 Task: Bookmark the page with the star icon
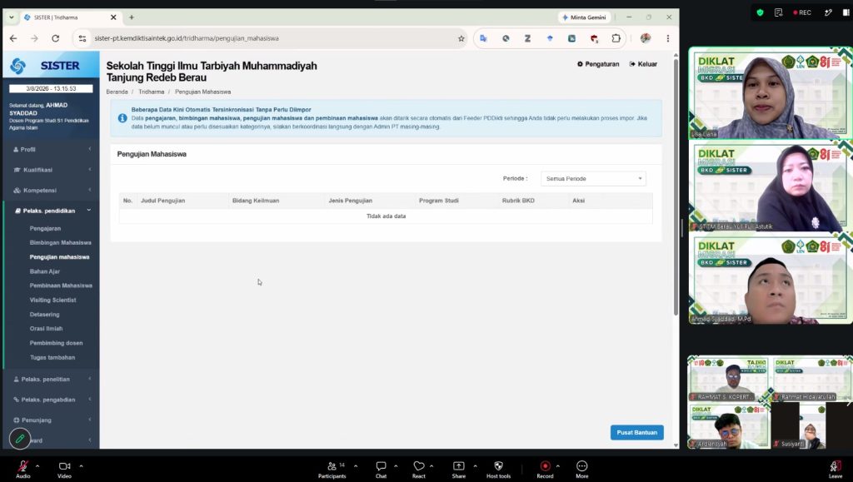click(461, 38)
